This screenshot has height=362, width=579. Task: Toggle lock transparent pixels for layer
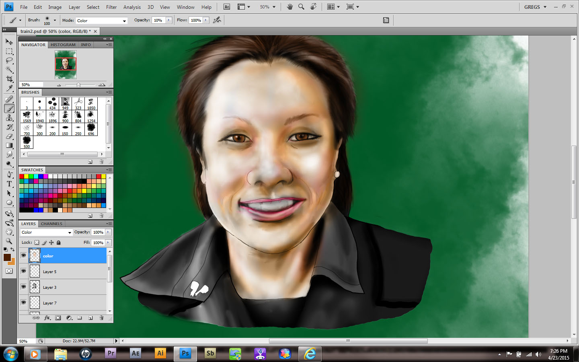point(37,243)
